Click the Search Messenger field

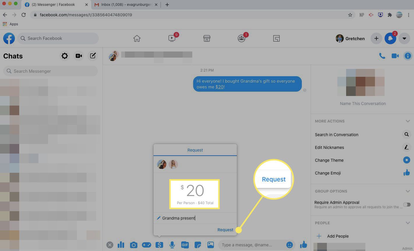(50, 71)
